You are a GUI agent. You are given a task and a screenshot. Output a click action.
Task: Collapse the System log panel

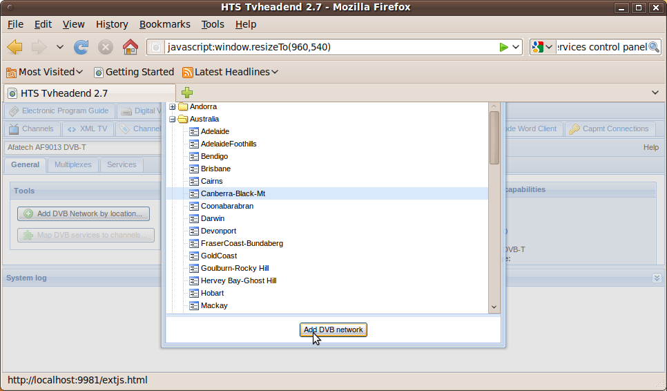[x=657, y=278]
